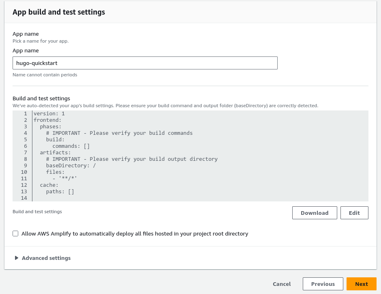Click the Edit build settings button
Viewport: 381px width, 294px height.
click(x=354, y=213)
